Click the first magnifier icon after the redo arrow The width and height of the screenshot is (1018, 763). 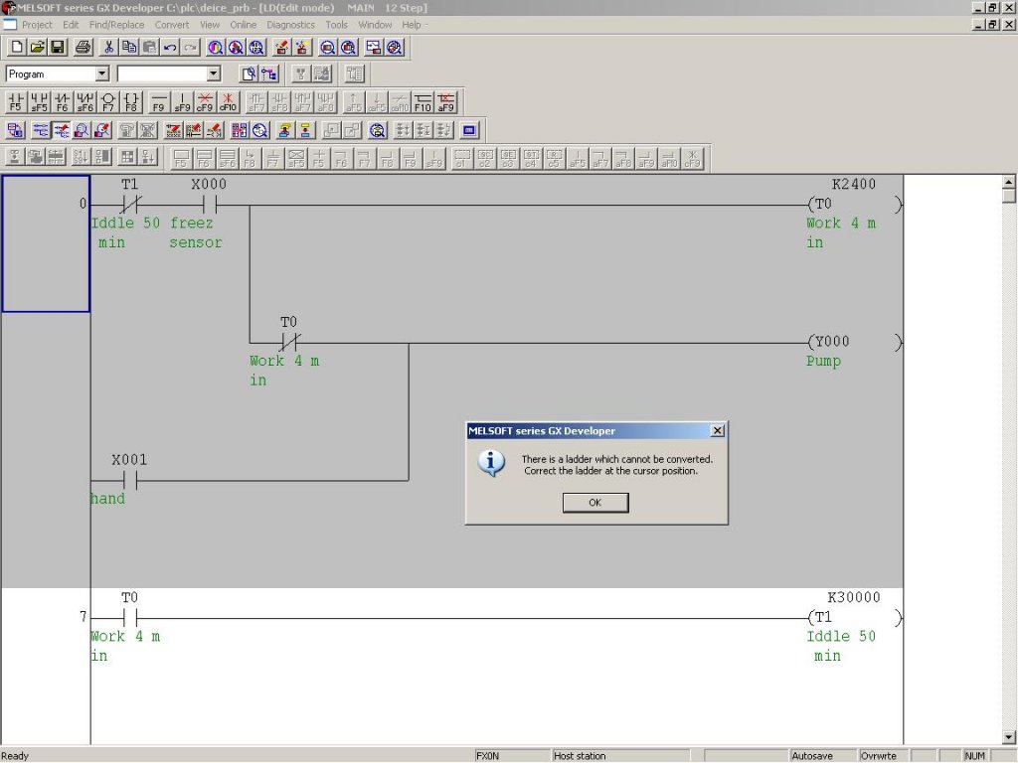tap(215, 48)
